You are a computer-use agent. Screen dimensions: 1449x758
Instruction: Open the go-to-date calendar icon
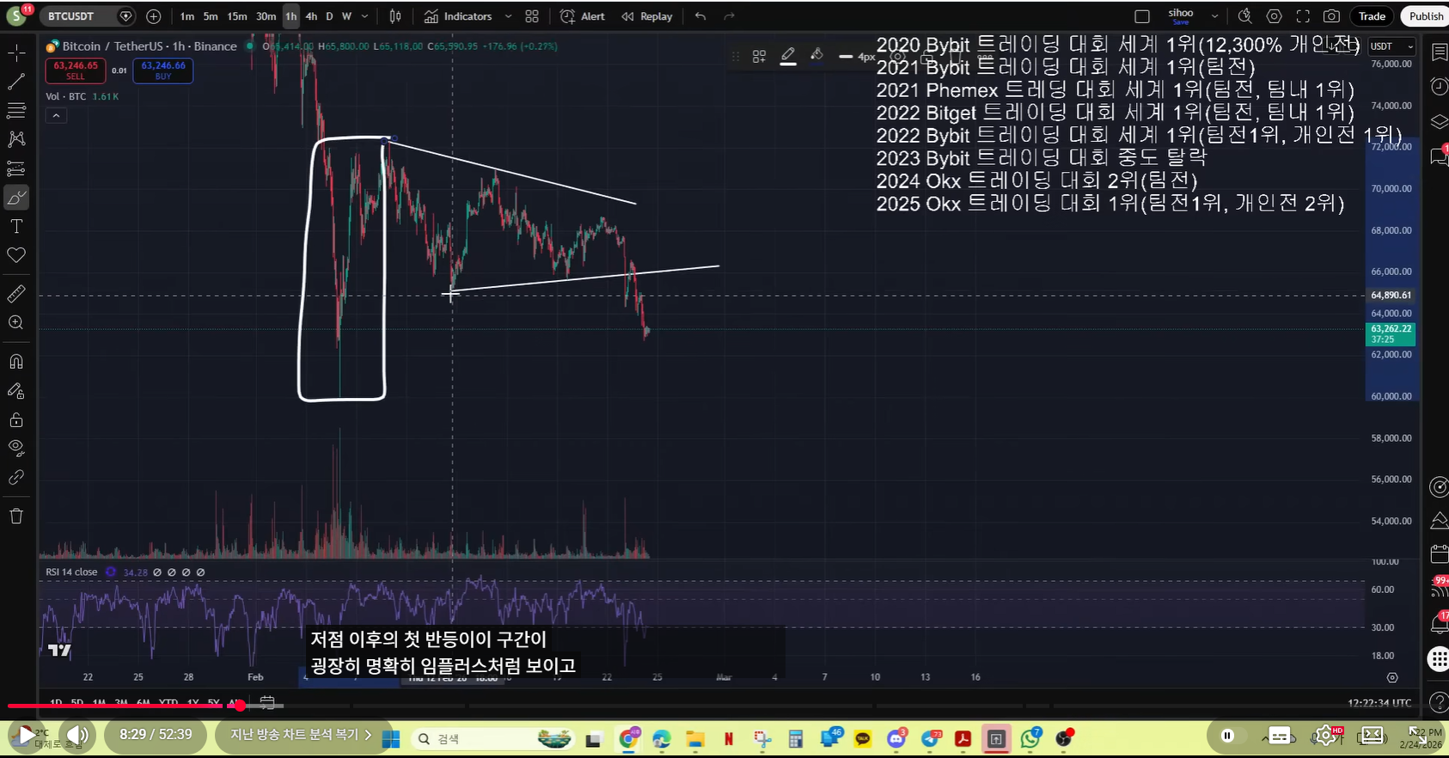click(x=267, y=703)
